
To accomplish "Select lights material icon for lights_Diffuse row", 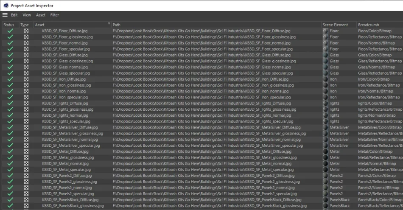I will (x=325, y=104).
